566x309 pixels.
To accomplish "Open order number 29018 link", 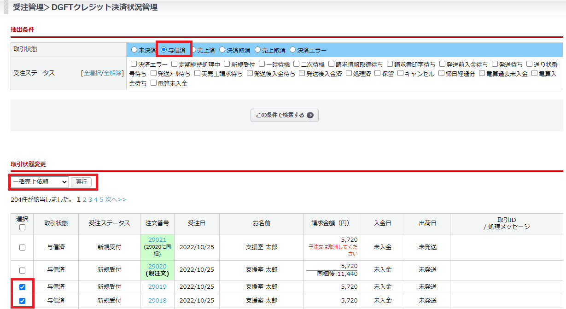I will (157, 301).
